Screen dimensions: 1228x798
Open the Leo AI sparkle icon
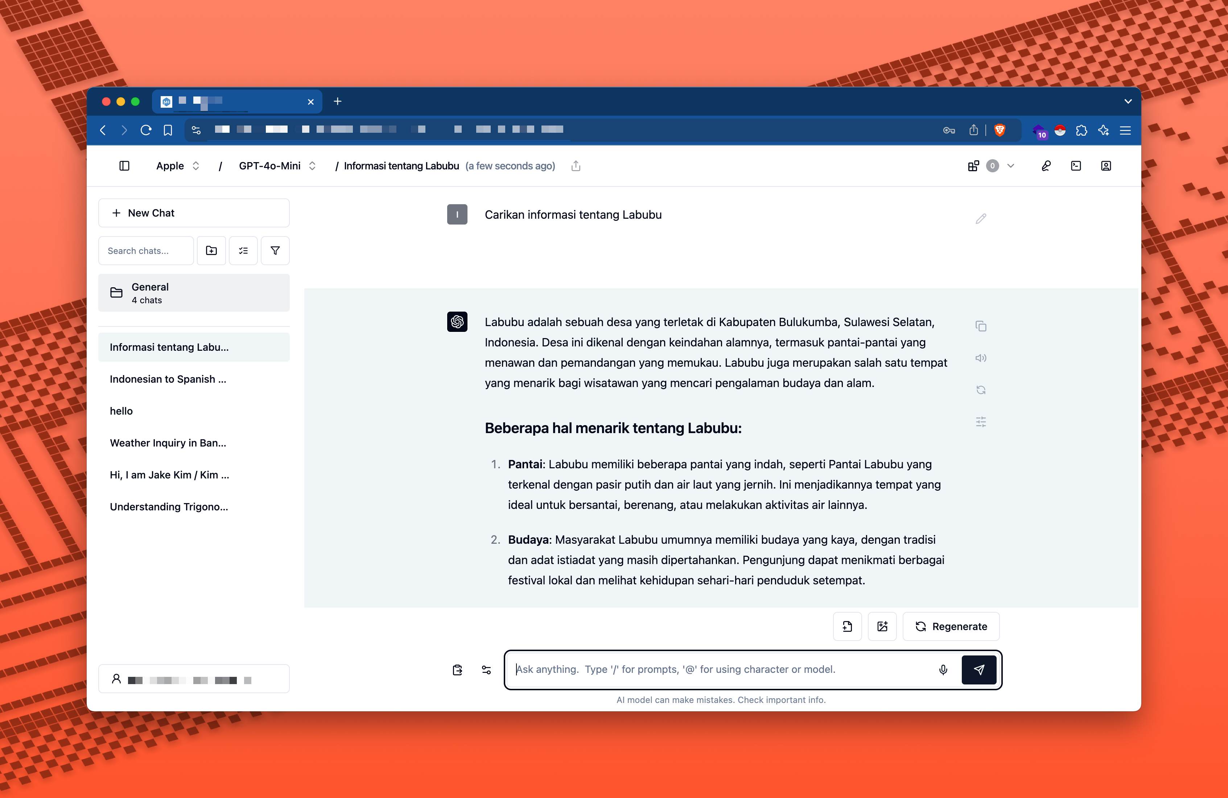tap(1104, 130)
